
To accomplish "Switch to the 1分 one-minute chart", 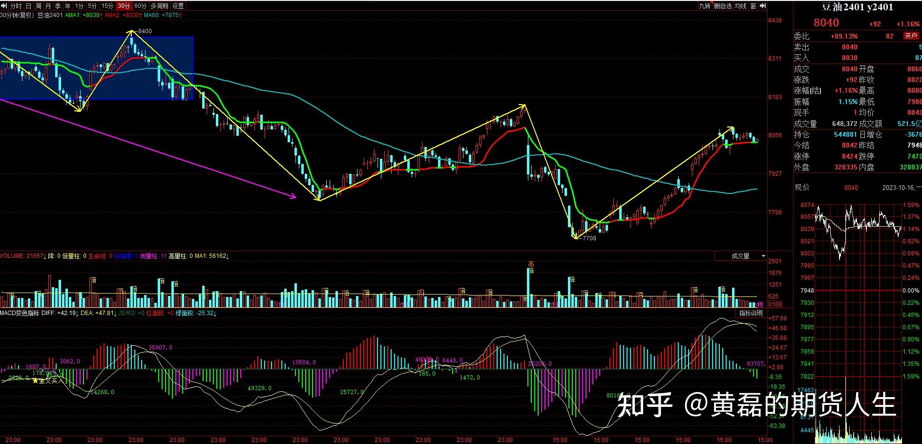I will (x=79, y=6).
